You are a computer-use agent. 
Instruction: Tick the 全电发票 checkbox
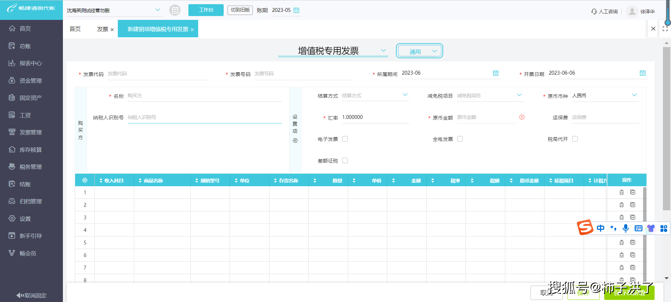[x=460, y=139]
